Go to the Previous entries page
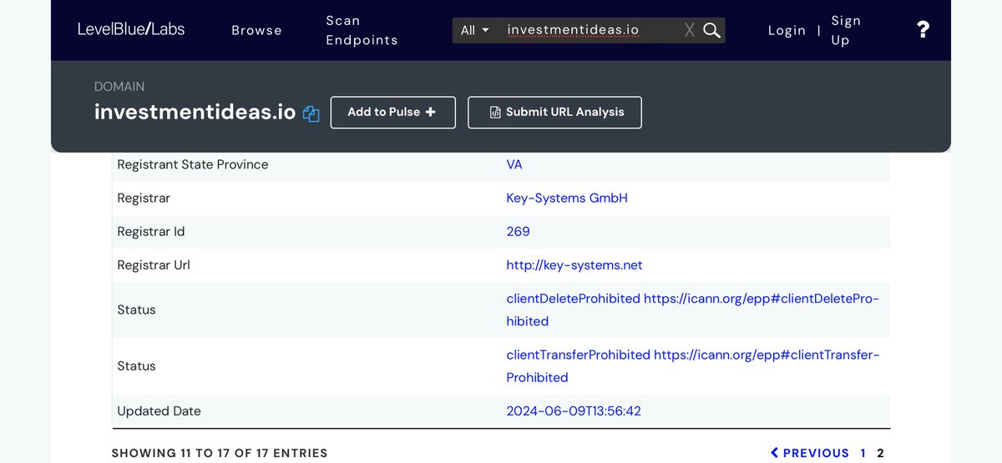 coord(809,453)
